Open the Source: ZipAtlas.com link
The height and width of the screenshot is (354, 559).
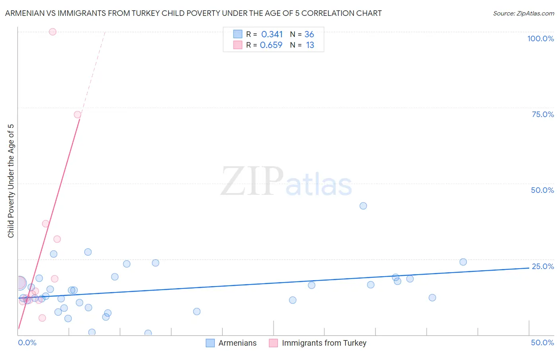(x=524, y=13)
